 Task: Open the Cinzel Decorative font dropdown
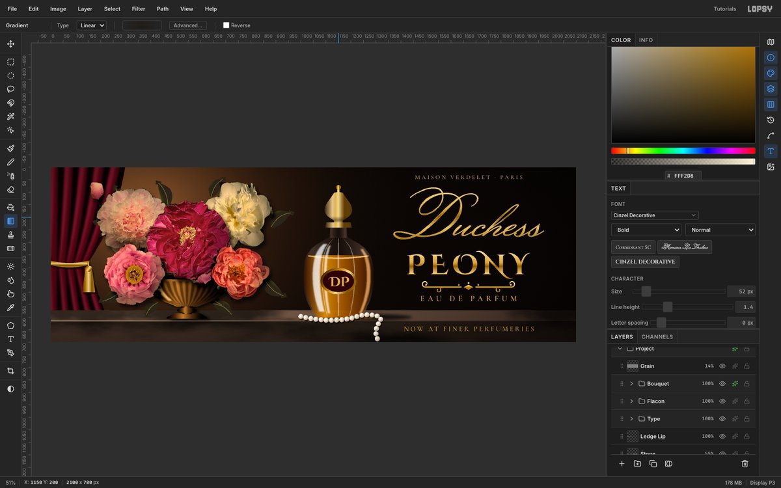point(655,215)
